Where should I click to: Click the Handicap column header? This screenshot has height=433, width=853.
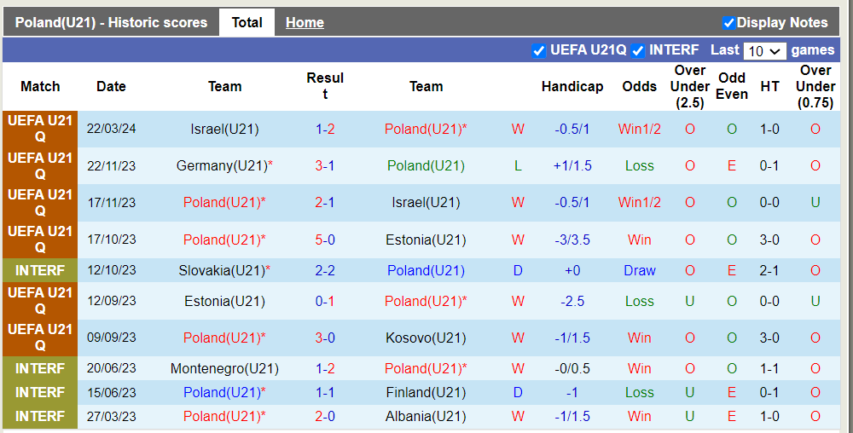point(572,86)
